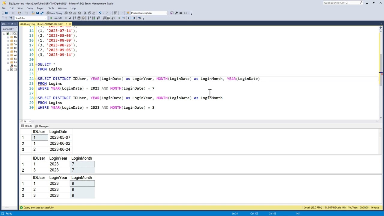Open the Connect dropdown in Object Explorer

pyautogui.click(x=8, y=29)
